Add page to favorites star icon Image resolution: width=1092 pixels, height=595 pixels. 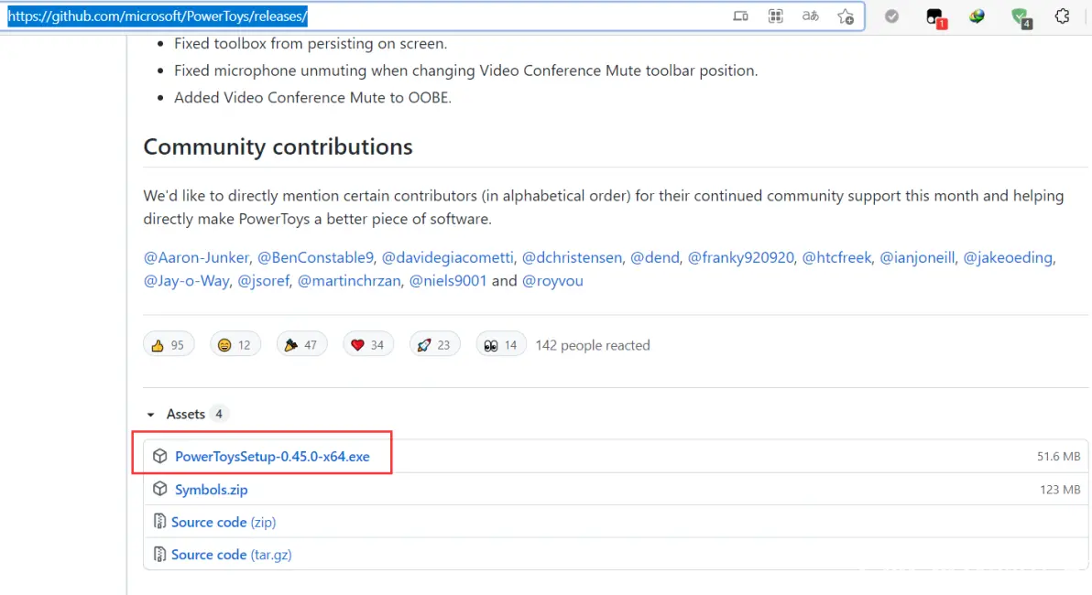click(x=846, y=16)
